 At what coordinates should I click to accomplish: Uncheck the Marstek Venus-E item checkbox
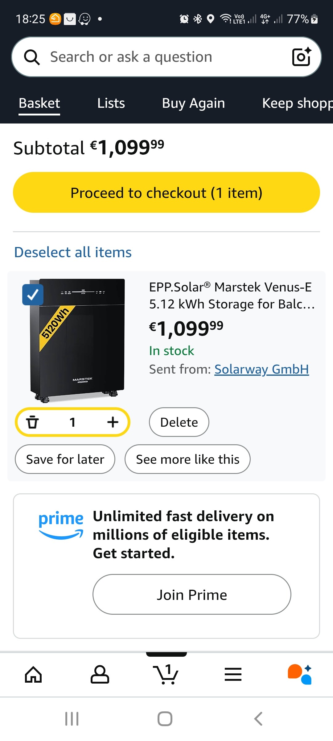click(x=33, y=295)
